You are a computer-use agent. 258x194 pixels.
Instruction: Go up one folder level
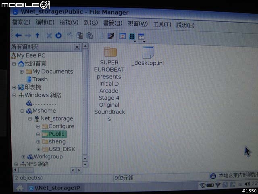coord(37,35)
